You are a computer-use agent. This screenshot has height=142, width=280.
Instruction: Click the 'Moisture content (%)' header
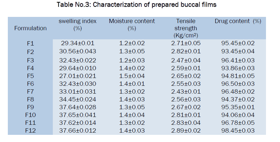click(132, 25)
